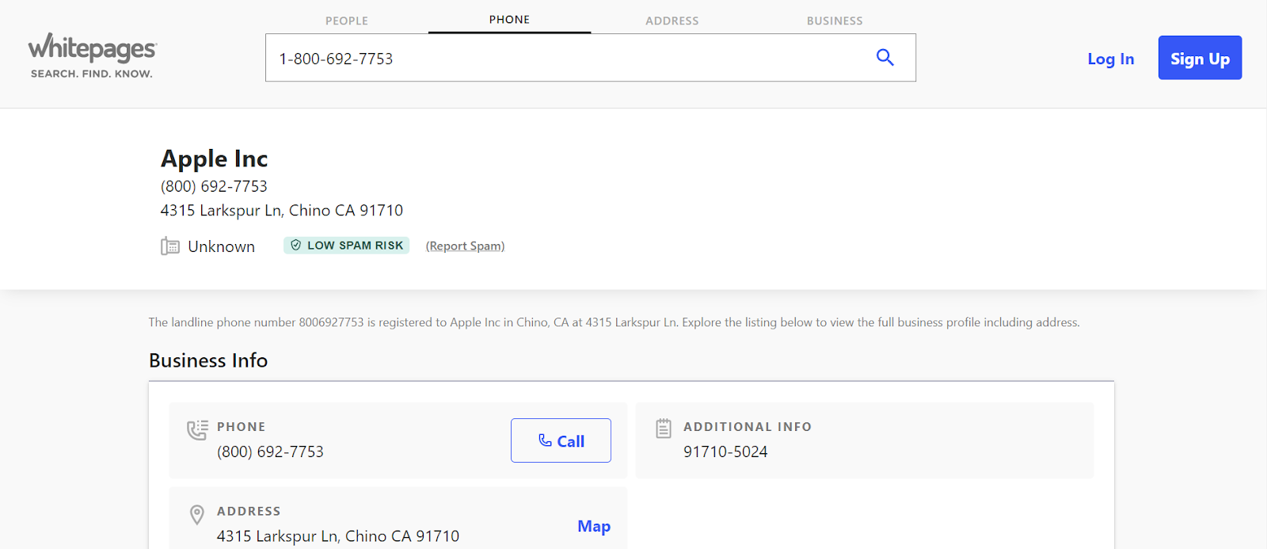Click the clipboard icon beside Additional Info

pyautogui.click(x=664, y=429)
